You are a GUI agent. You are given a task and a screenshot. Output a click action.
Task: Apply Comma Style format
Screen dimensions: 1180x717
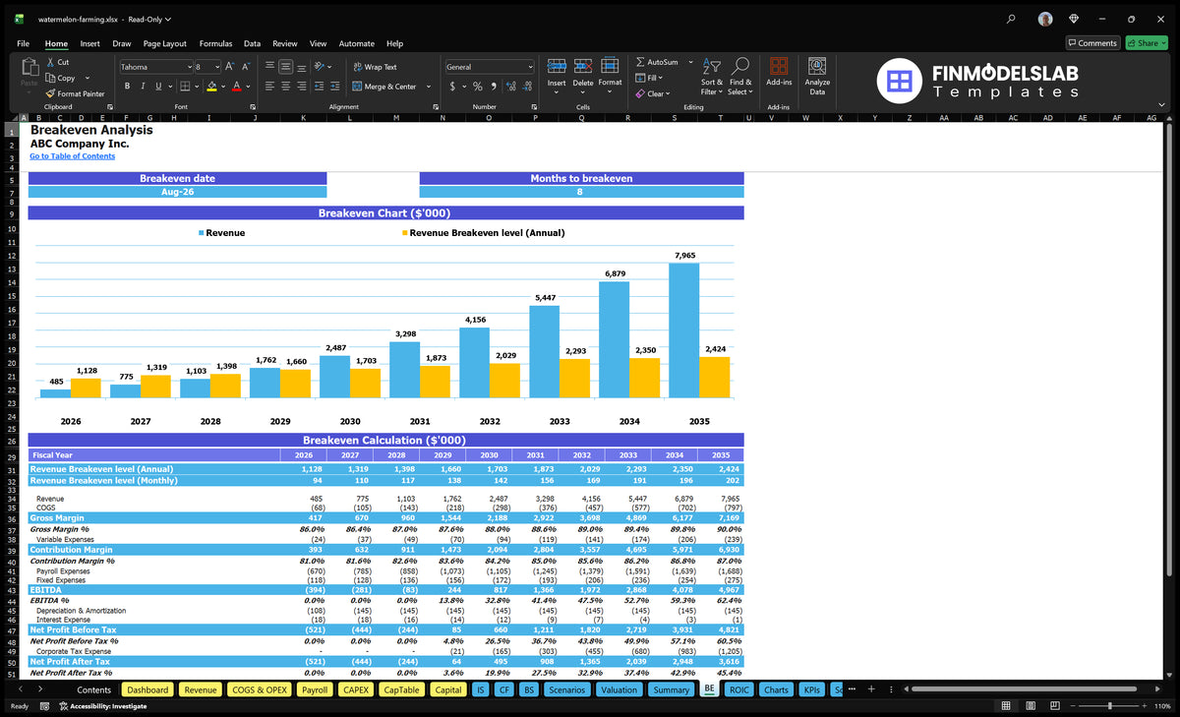pos(495,87)
